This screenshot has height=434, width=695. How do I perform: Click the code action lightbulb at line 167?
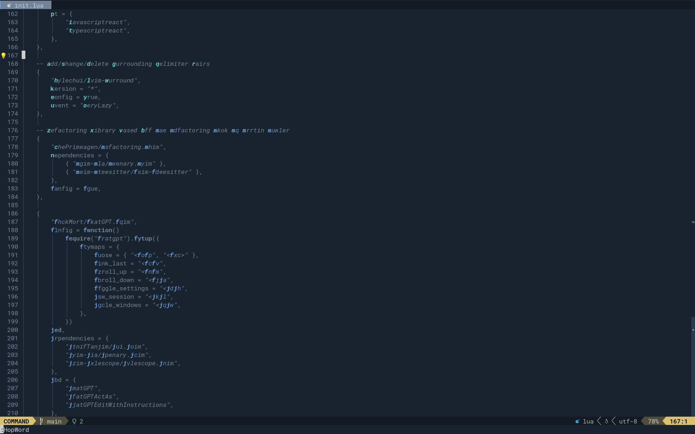(x=3, y=55)
